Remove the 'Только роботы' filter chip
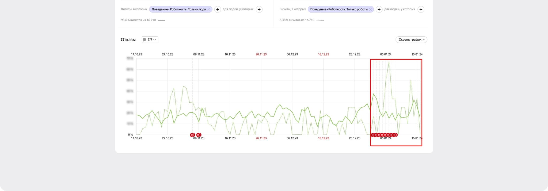548x191 pixels. (370, 9)
